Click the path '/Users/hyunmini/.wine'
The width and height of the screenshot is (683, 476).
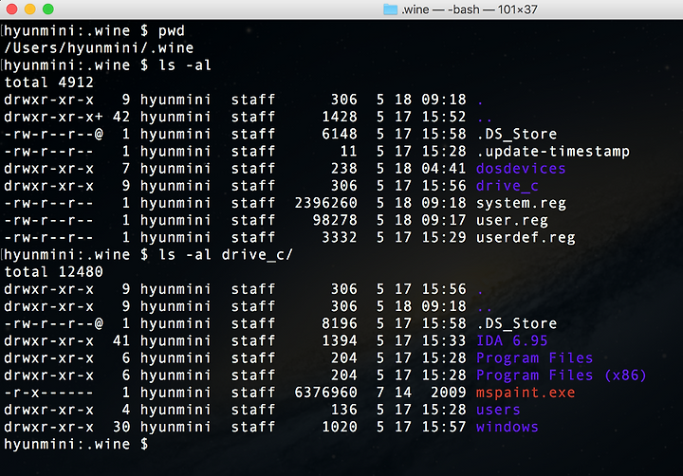point(99,48)
